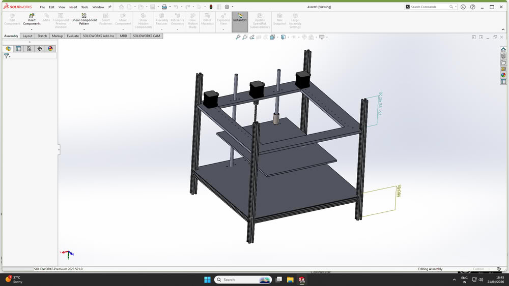Switch to SOLIDWORKS Add-Ins tab
The image size is (509, 286).
click(x=98, y=36)
